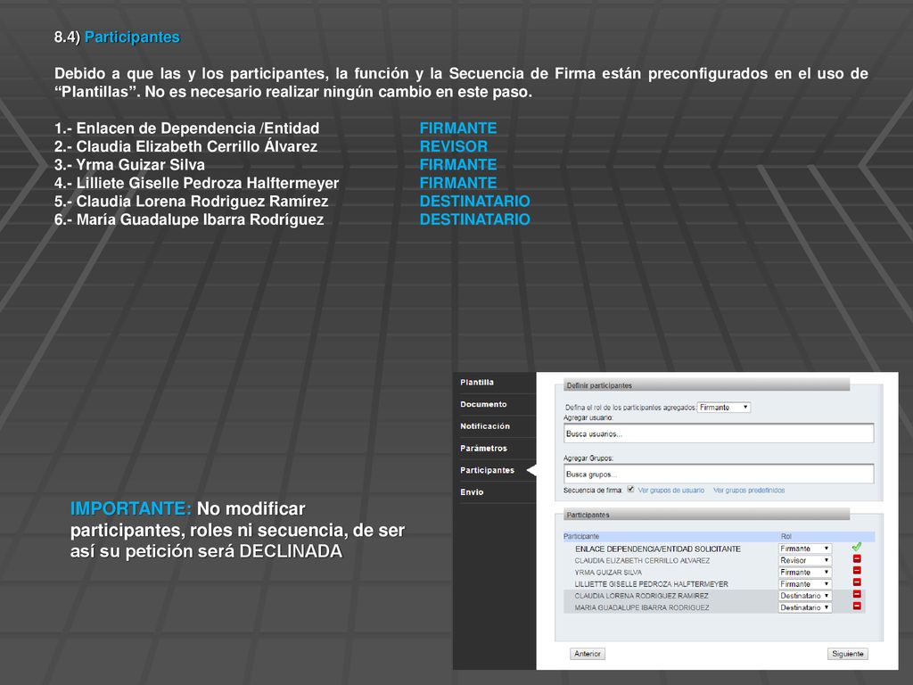Focus the Busca usuarios search field
This screenshot has width=913, height=685.
point(719,433)
